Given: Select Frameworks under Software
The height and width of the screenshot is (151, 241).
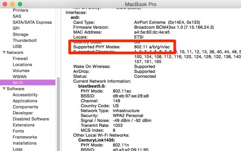Looking at the screenshot, I should (25, 137).
